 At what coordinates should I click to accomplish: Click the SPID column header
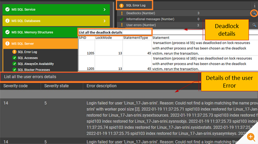click(x=83, y=38)
